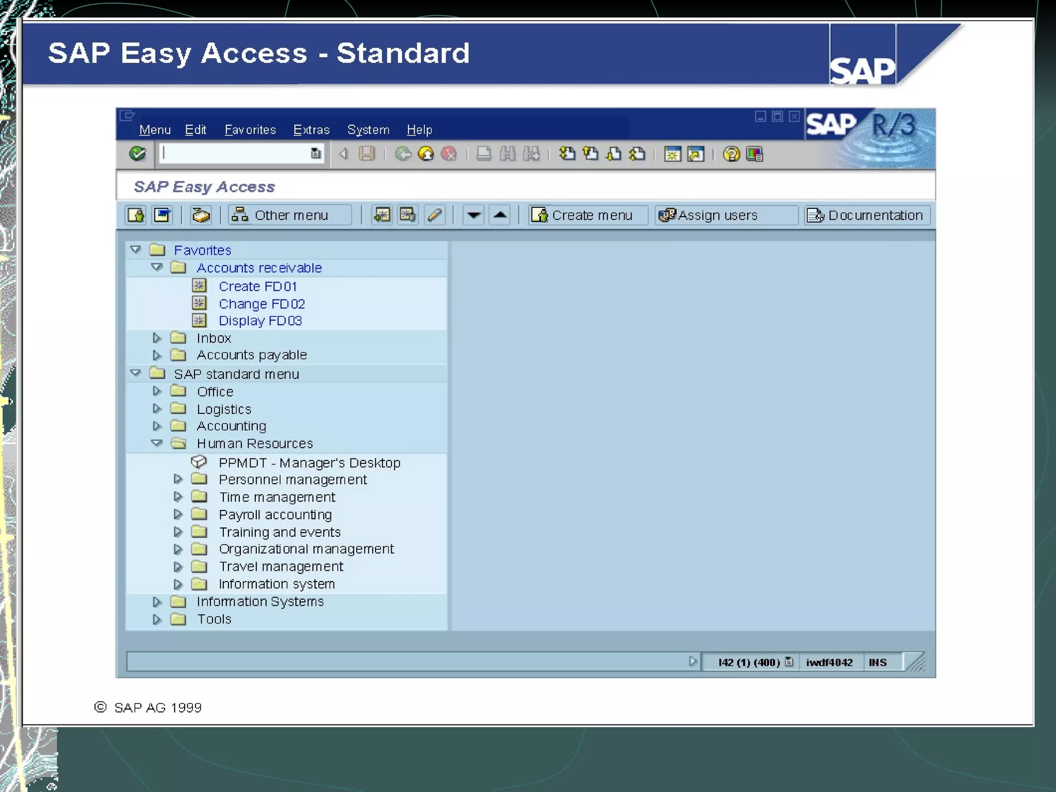The height and width of the screenshot is (792, 1056).
Task: Click the green Back arrow icon
Action: [x=403, y=154]
